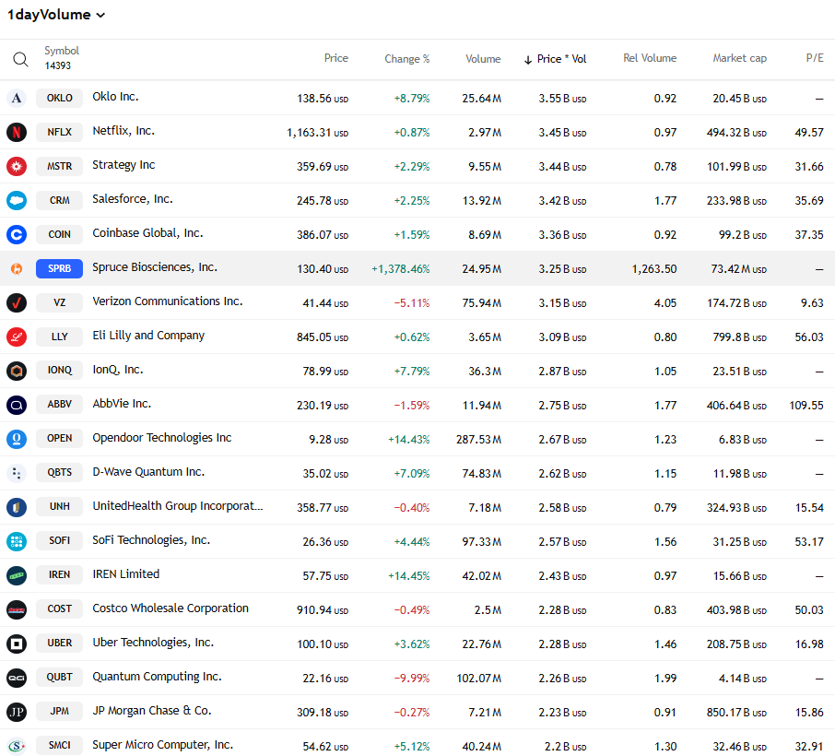
Task: Open the JPM ticker badge
Action: [60, 712]
